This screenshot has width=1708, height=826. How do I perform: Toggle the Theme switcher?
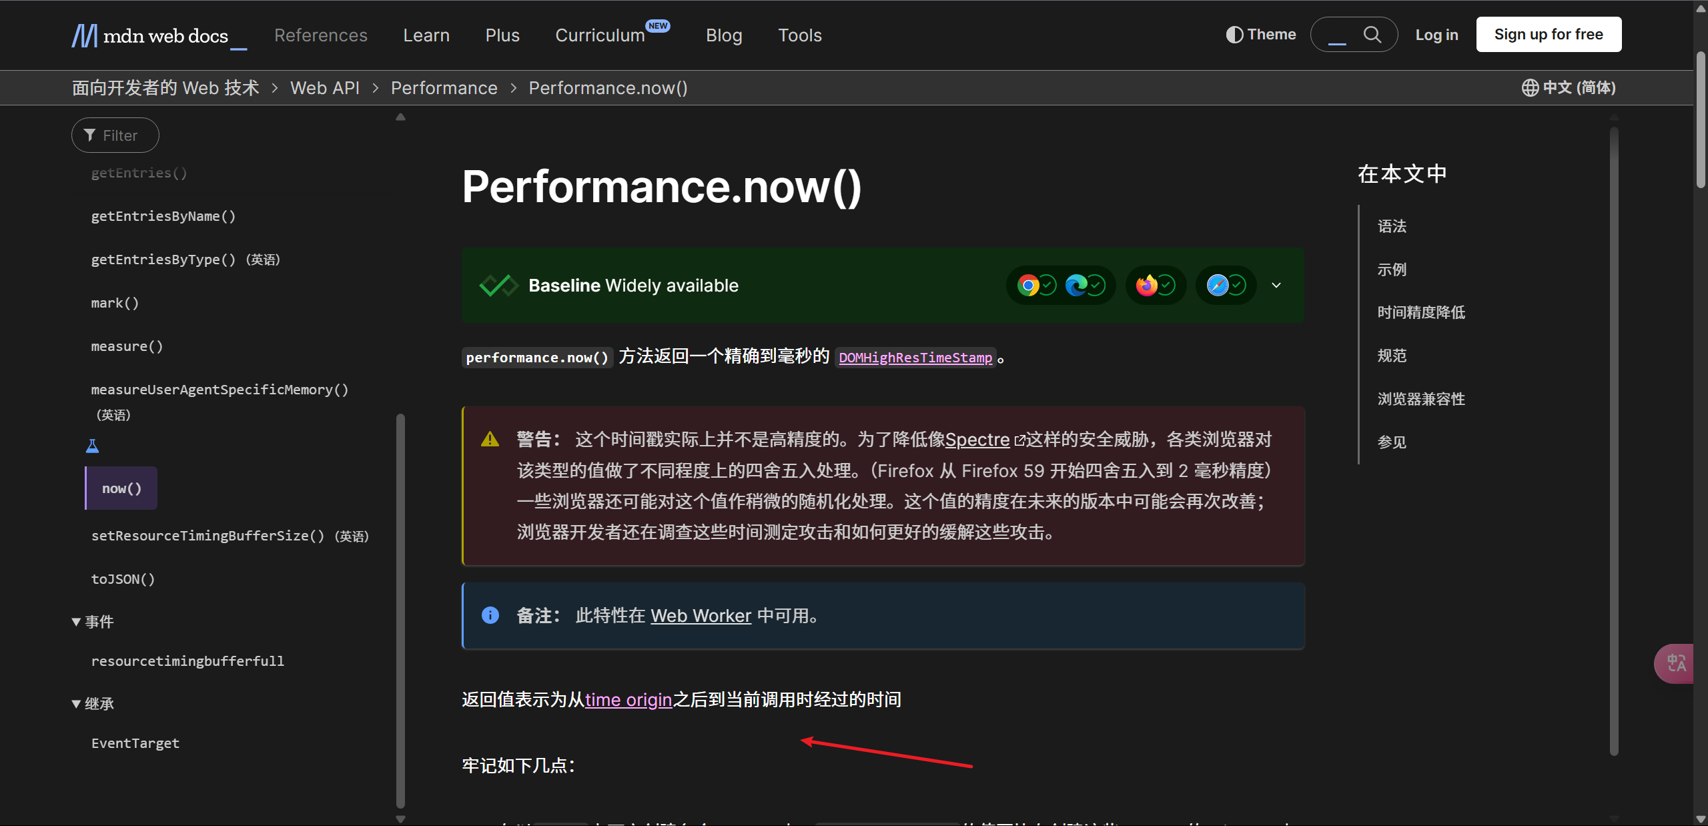[x=1261, y=35]
